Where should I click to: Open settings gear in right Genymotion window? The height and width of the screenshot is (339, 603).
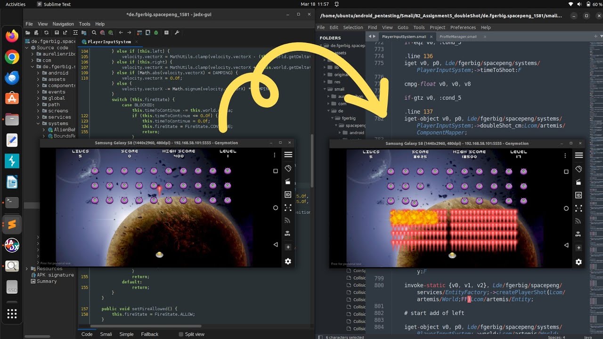pyautogui.click(x=579, y=262)
